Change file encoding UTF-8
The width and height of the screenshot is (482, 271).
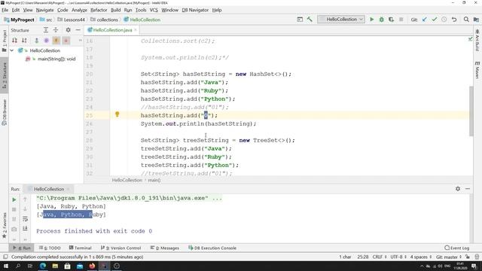click(398, 257)
